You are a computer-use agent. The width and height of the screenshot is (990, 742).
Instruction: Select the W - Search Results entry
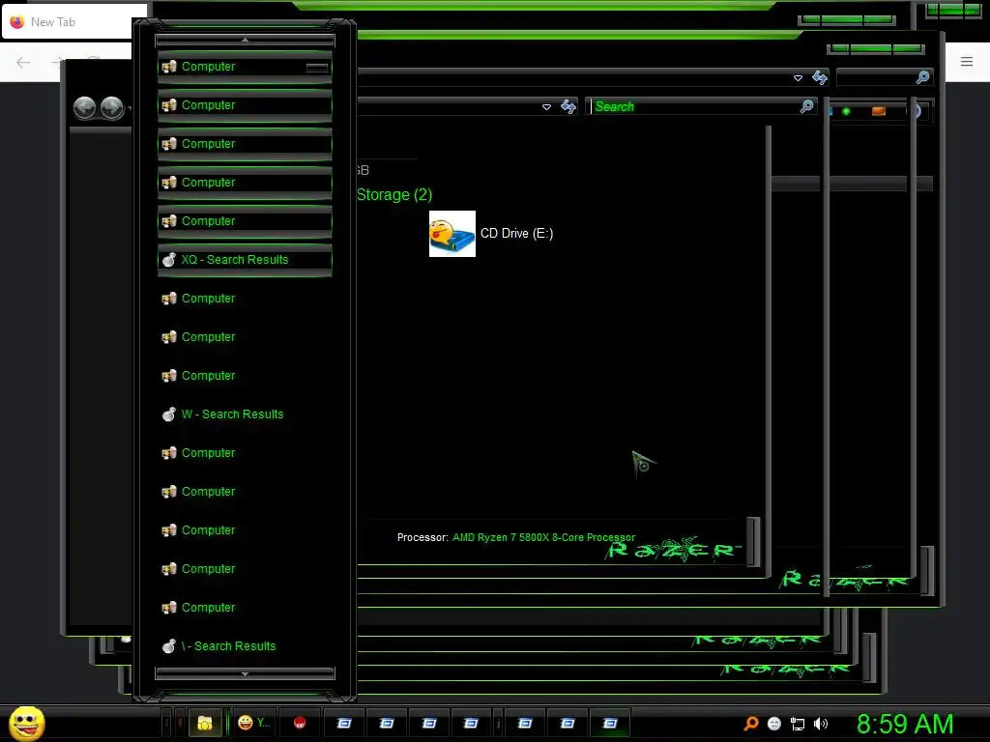[245, 414]
